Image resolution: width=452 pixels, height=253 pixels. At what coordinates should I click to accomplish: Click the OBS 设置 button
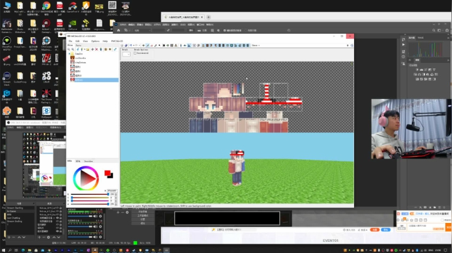(143, 219)
